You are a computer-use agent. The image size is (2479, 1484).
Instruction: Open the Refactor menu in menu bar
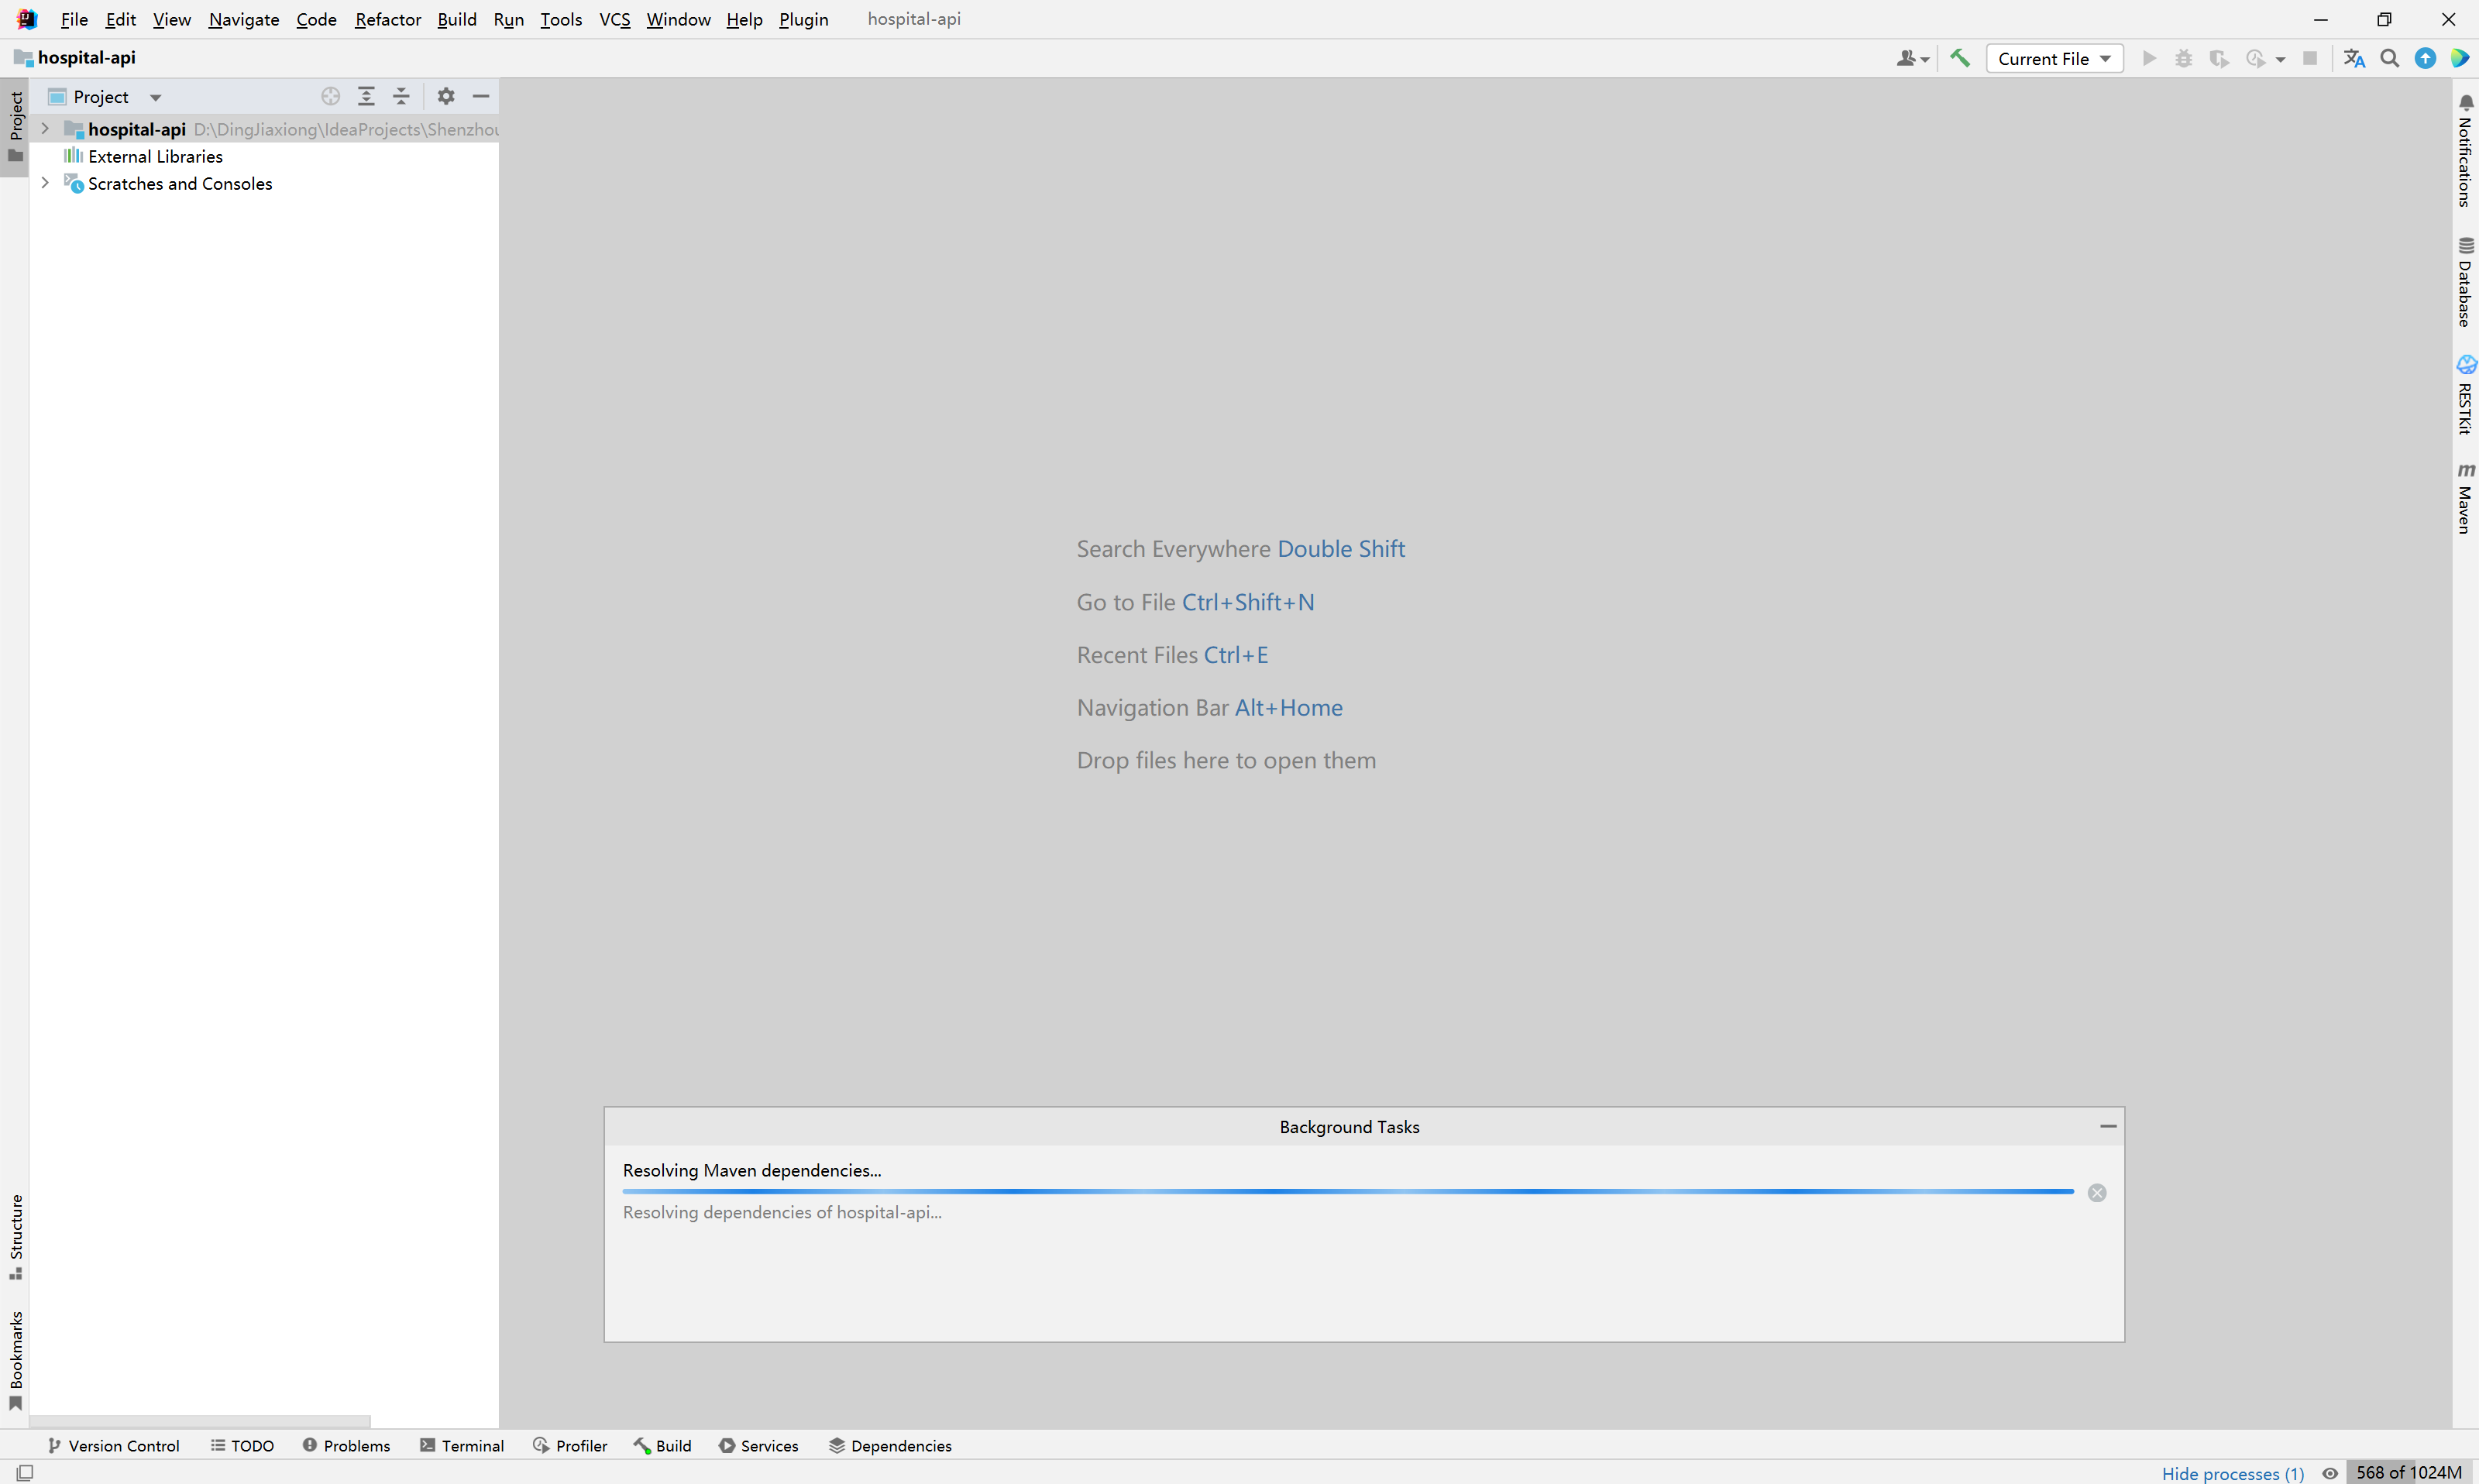(387, 18)
